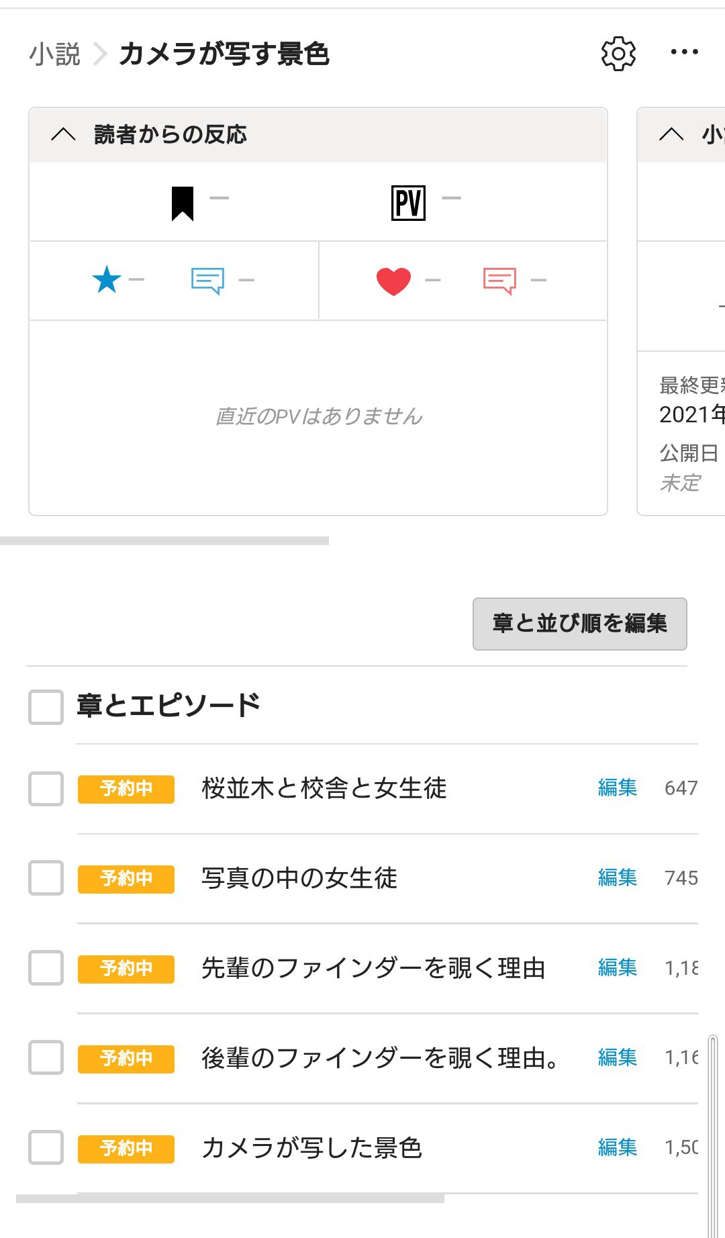The image size is (725, 1238).
Task: Click the breadcrumb chevron after 小説
Action: [100, 54]
